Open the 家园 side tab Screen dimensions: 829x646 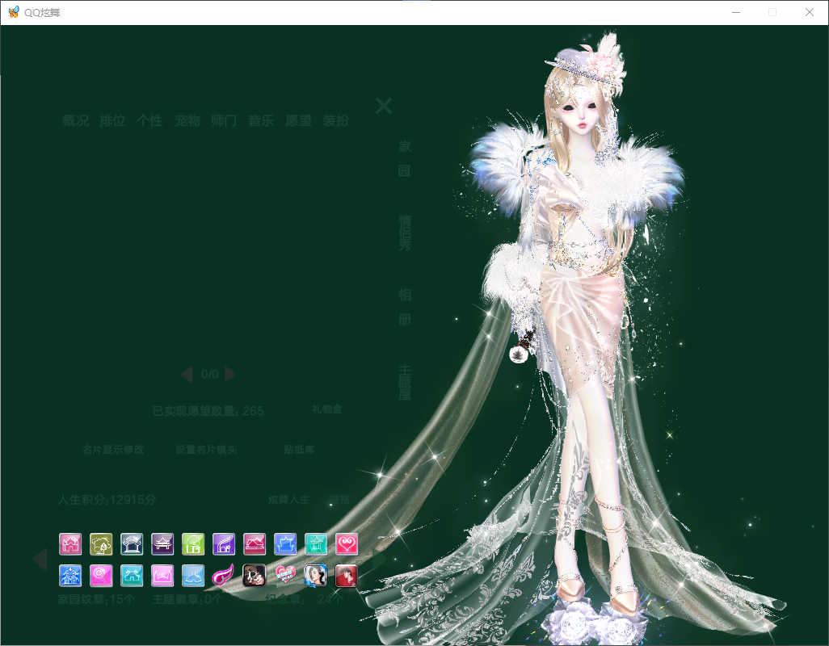pyautogui.click(x=405, y=158)
